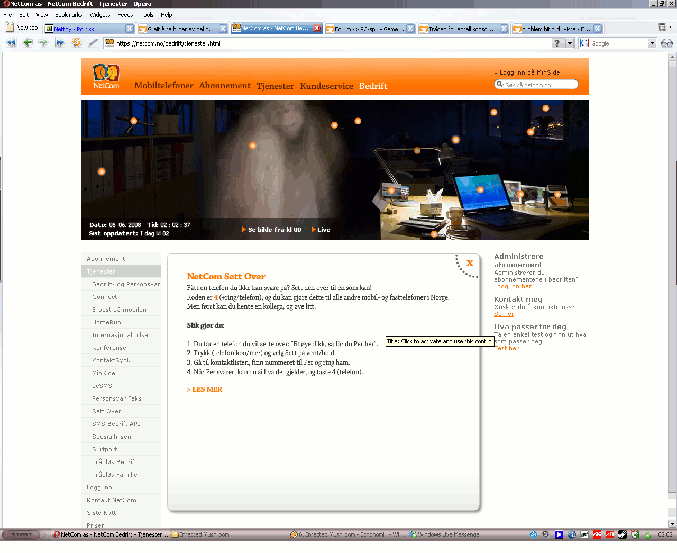Click the Fast Forward toolbar arrow

(60, 43)
